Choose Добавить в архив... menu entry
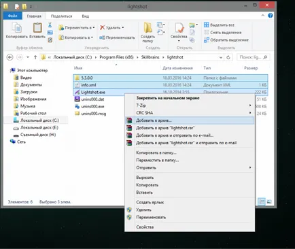Image resolution: width=295 pixels, height=249 pixels. (190, 120)
